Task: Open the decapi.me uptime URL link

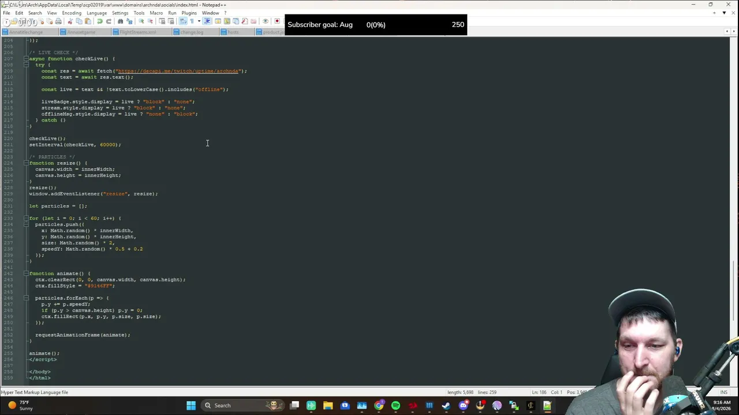Action: pyautogui.click(x=178, y=71)
